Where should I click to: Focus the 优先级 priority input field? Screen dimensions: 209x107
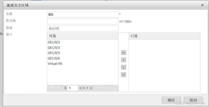click(83, 22)
